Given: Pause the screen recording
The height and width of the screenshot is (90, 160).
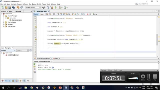Looking at the screenshot, I should [149, 77].
